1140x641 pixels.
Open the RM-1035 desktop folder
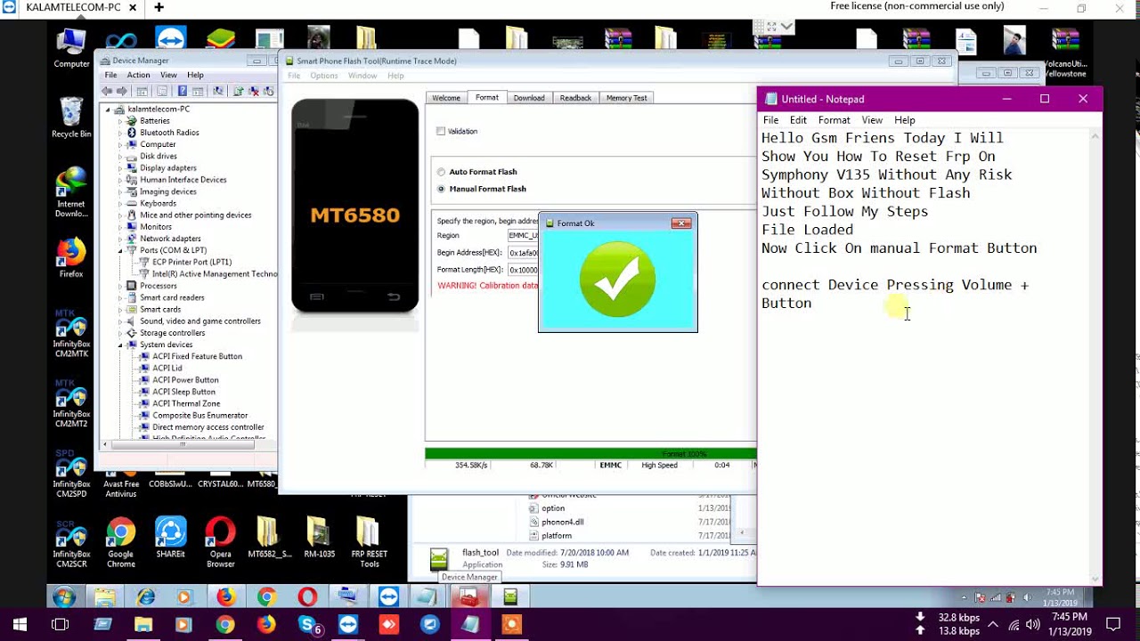point(319,538)
